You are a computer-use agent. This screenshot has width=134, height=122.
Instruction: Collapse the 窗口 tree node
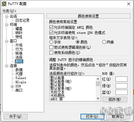coord(6,41)
